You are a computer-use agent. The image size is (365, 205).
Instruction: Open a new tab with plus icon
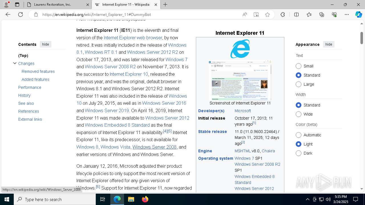point(165,5)
